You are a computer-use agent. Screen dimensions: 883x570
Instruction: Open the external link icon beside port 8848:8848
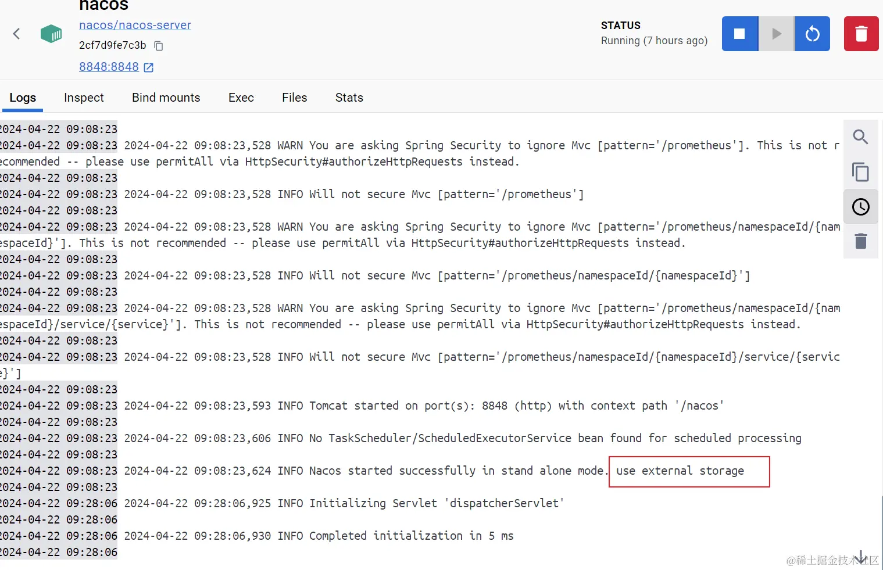pyautogui.click(x=149, y=67)
